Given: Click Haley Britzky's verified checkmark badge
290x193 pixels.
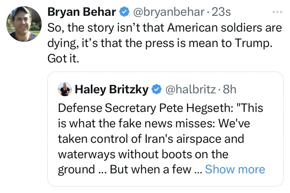Looking at the screenshot, I should click(156, 89).
